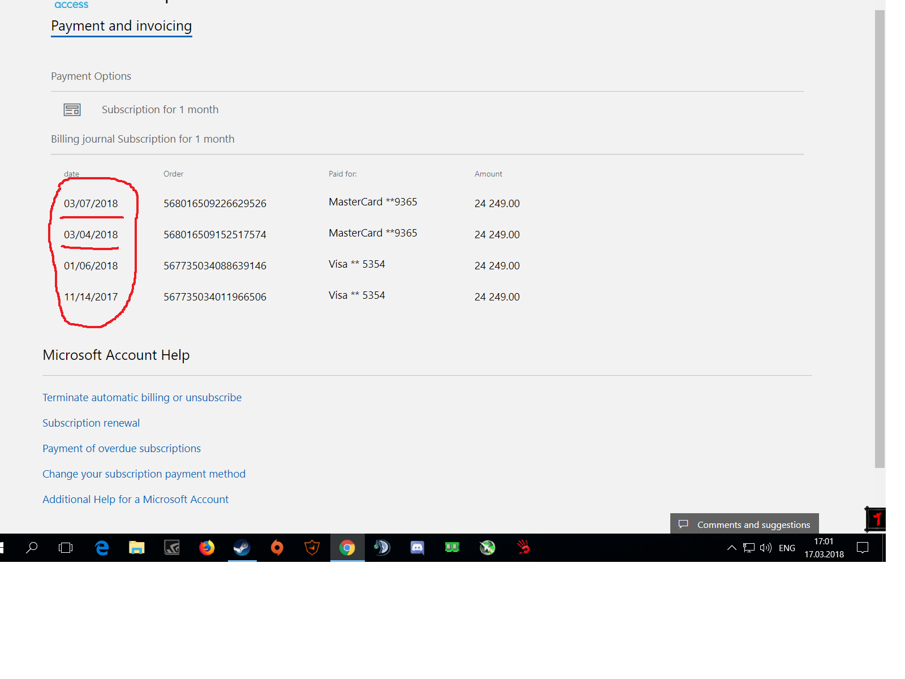Open NVIDIA GeForce Experience from taskbar
Screen dimensions: 905x679
click(172, 548)
